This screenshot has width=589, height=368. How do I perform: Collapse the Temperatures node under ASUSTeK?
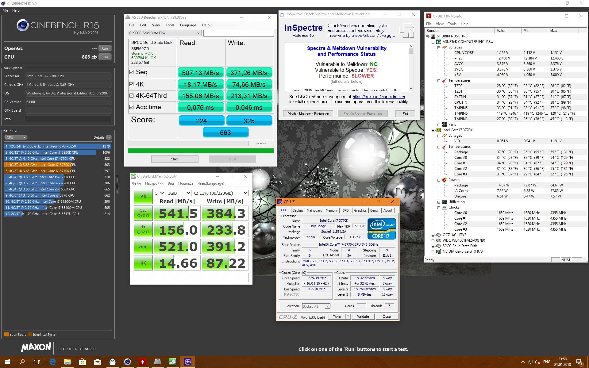click(x=439, y=81)
